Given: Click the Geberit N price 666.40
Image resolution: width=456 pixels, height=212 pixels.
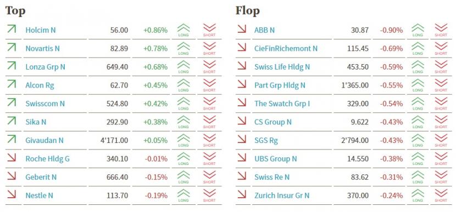Looking at the screenshot, I should pos(119,177).
